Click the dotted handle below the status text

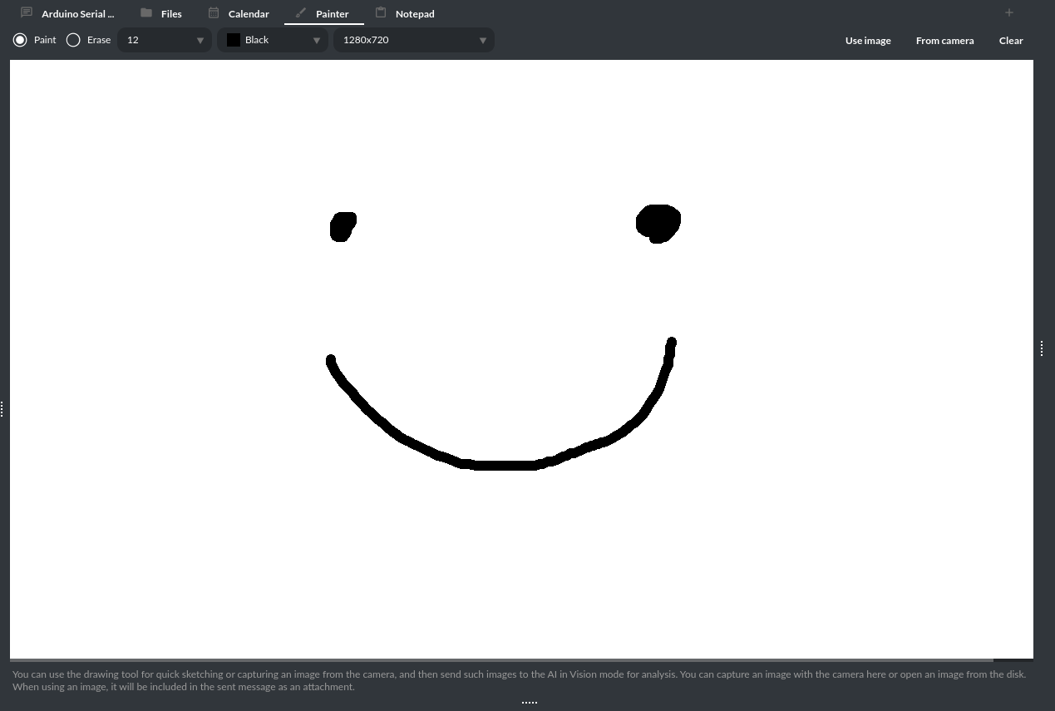coord(530,701)
